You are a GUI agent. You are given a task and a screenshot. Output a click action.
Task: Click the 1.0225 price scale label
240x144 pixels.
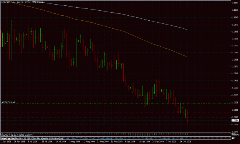point(235,103)
